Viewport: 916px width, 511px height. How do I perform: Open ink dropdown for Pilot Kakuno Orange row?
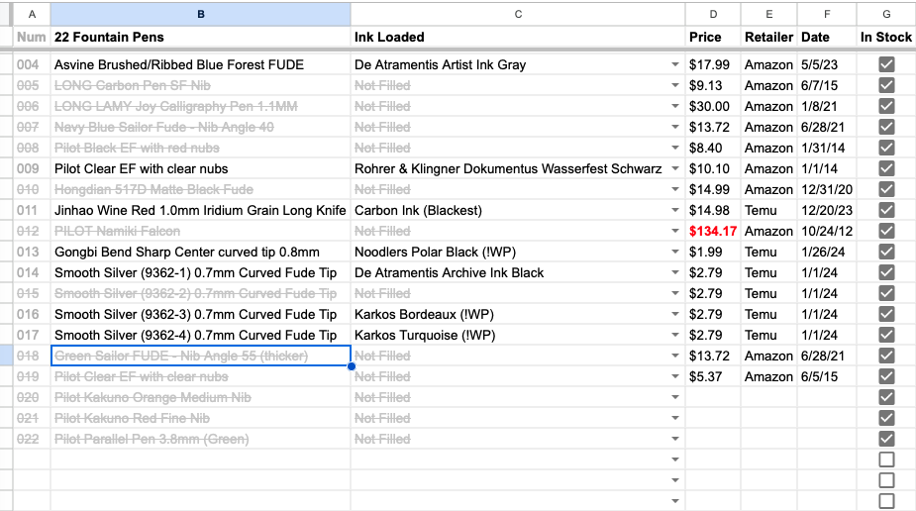[674, 397]
